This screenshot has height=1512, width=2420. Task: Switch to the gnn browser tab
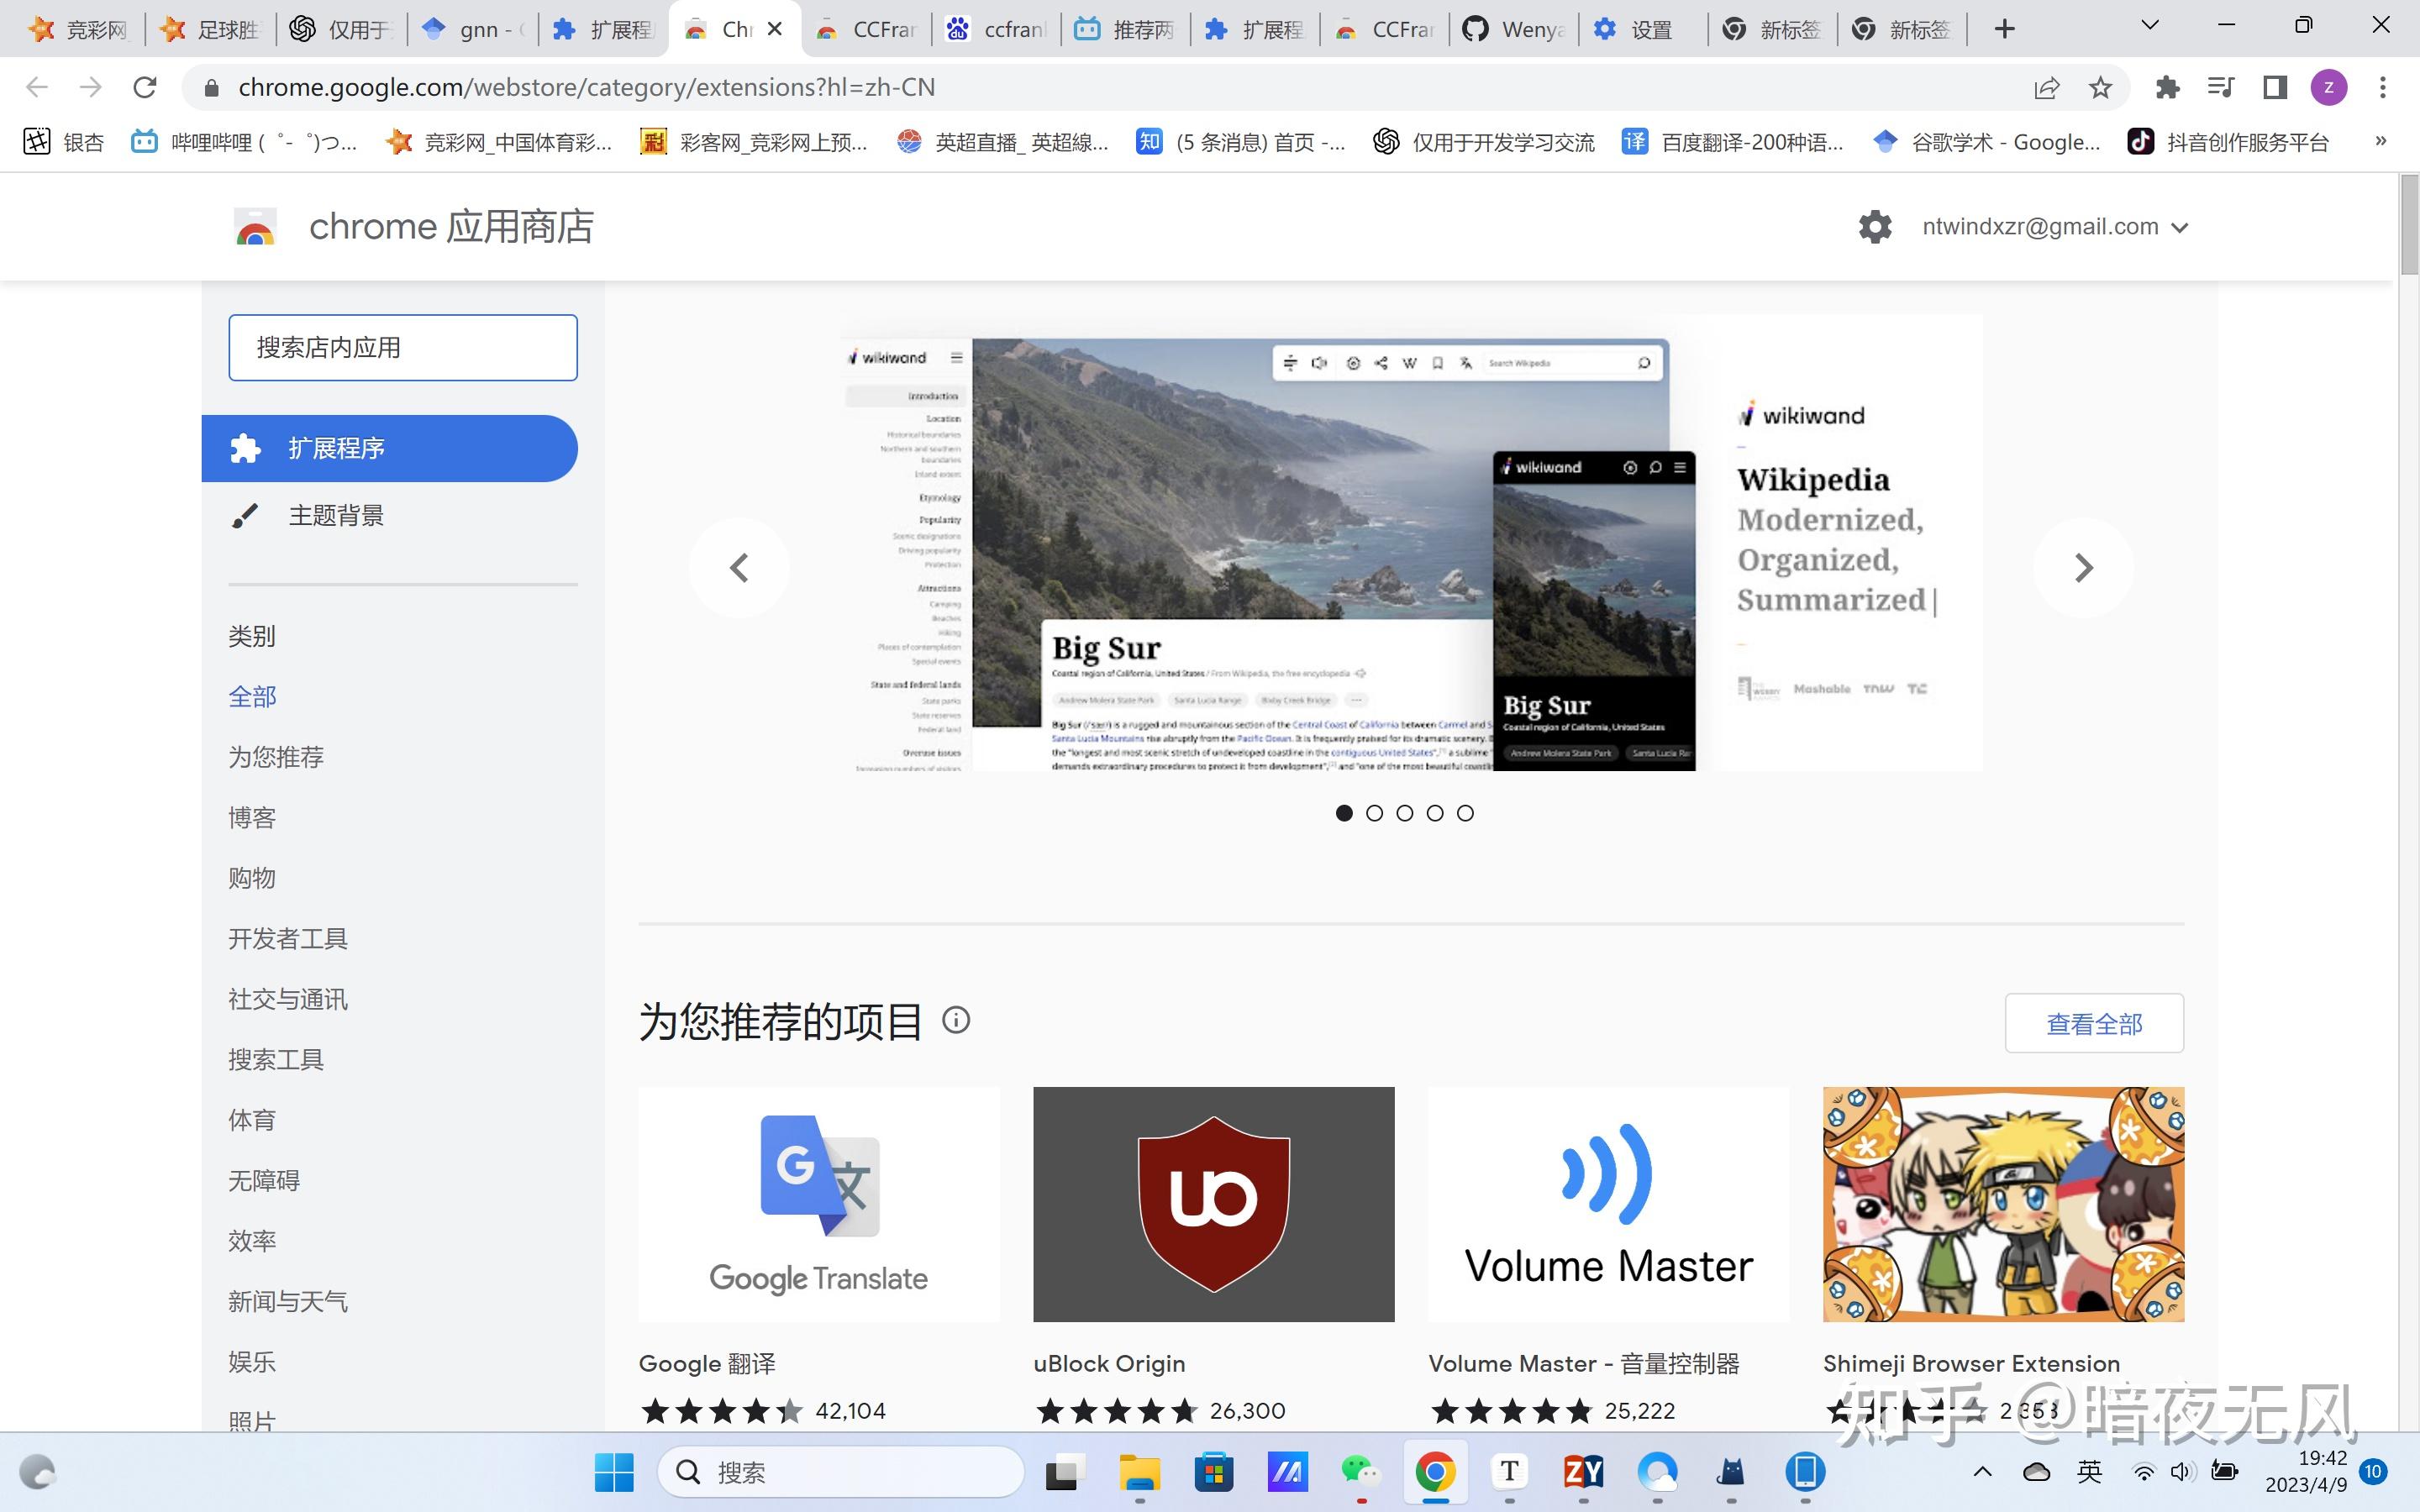473,29
